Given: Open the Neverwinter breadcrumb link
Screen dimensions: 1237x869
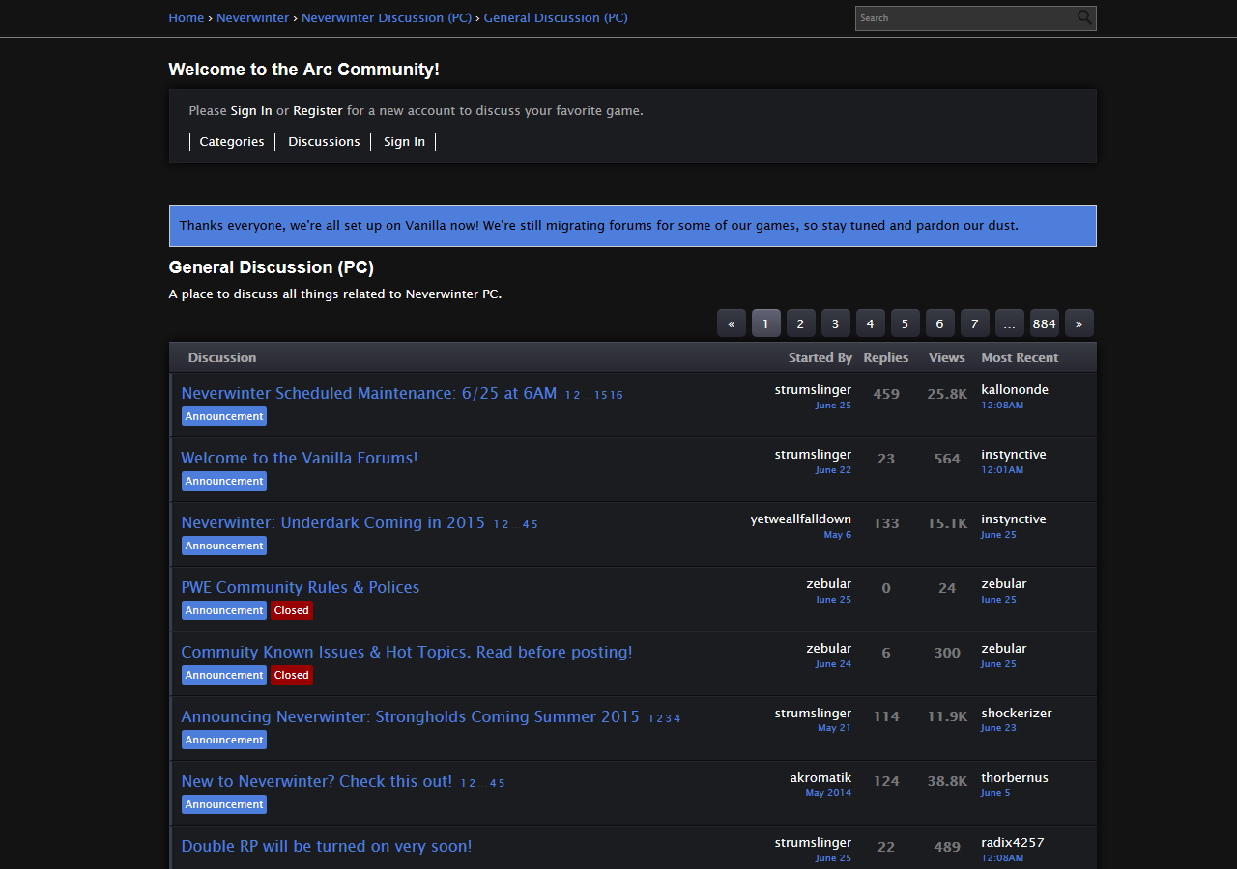Looking at the screenshot, I should click(252, 17).
